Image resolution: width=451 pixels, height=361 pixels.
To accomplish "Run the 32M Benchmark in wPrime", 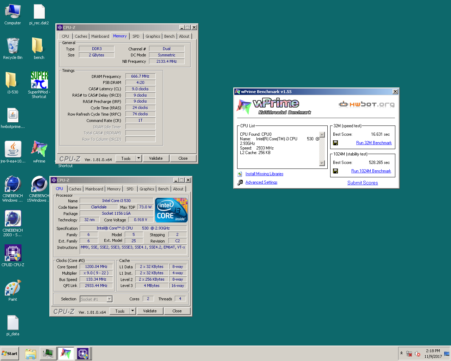I will pos(374,143).
